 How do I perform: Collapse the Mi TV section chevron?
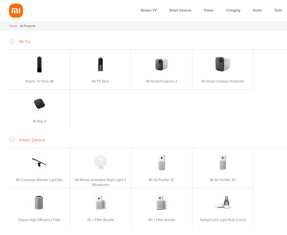12,41
